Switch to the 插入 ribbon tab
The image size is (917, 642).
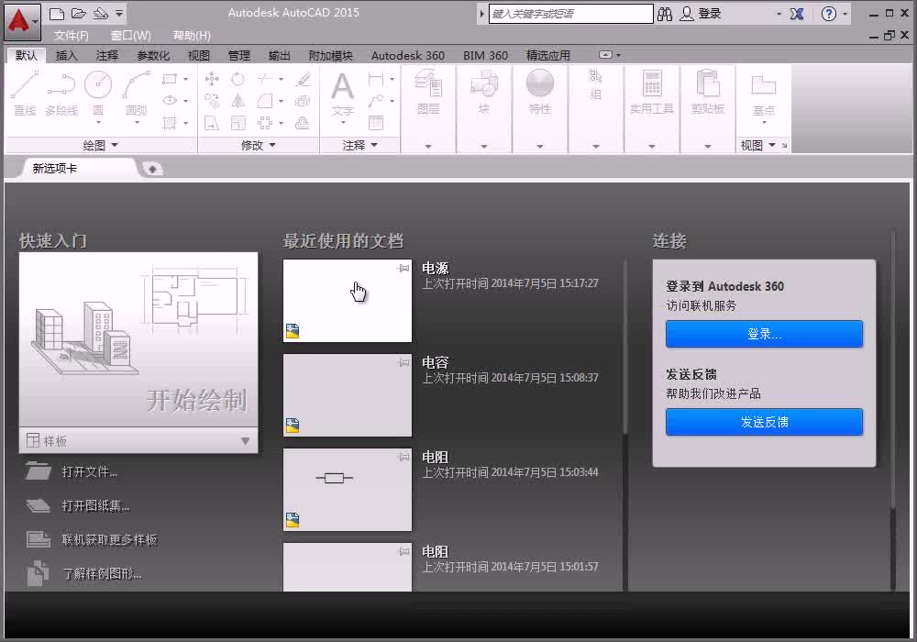(x=66, y=56)
